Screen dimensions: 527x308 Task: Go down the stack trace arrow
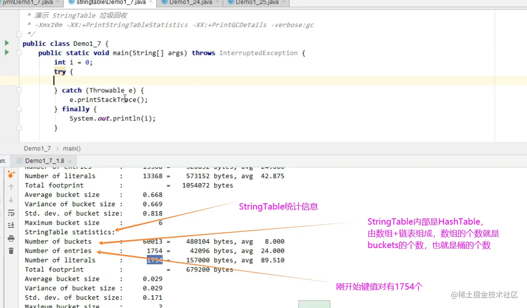[11, 200]
